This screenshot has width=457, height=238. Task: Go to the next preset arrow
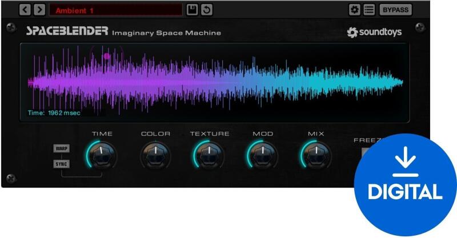pyautogui.click(x=39, y=10)
